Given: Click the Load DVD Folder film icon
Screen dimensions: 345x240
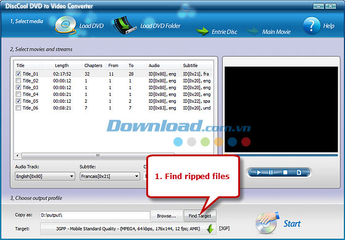Looking at the screenshot, I should pyautogui.click(x=124, y=25).
